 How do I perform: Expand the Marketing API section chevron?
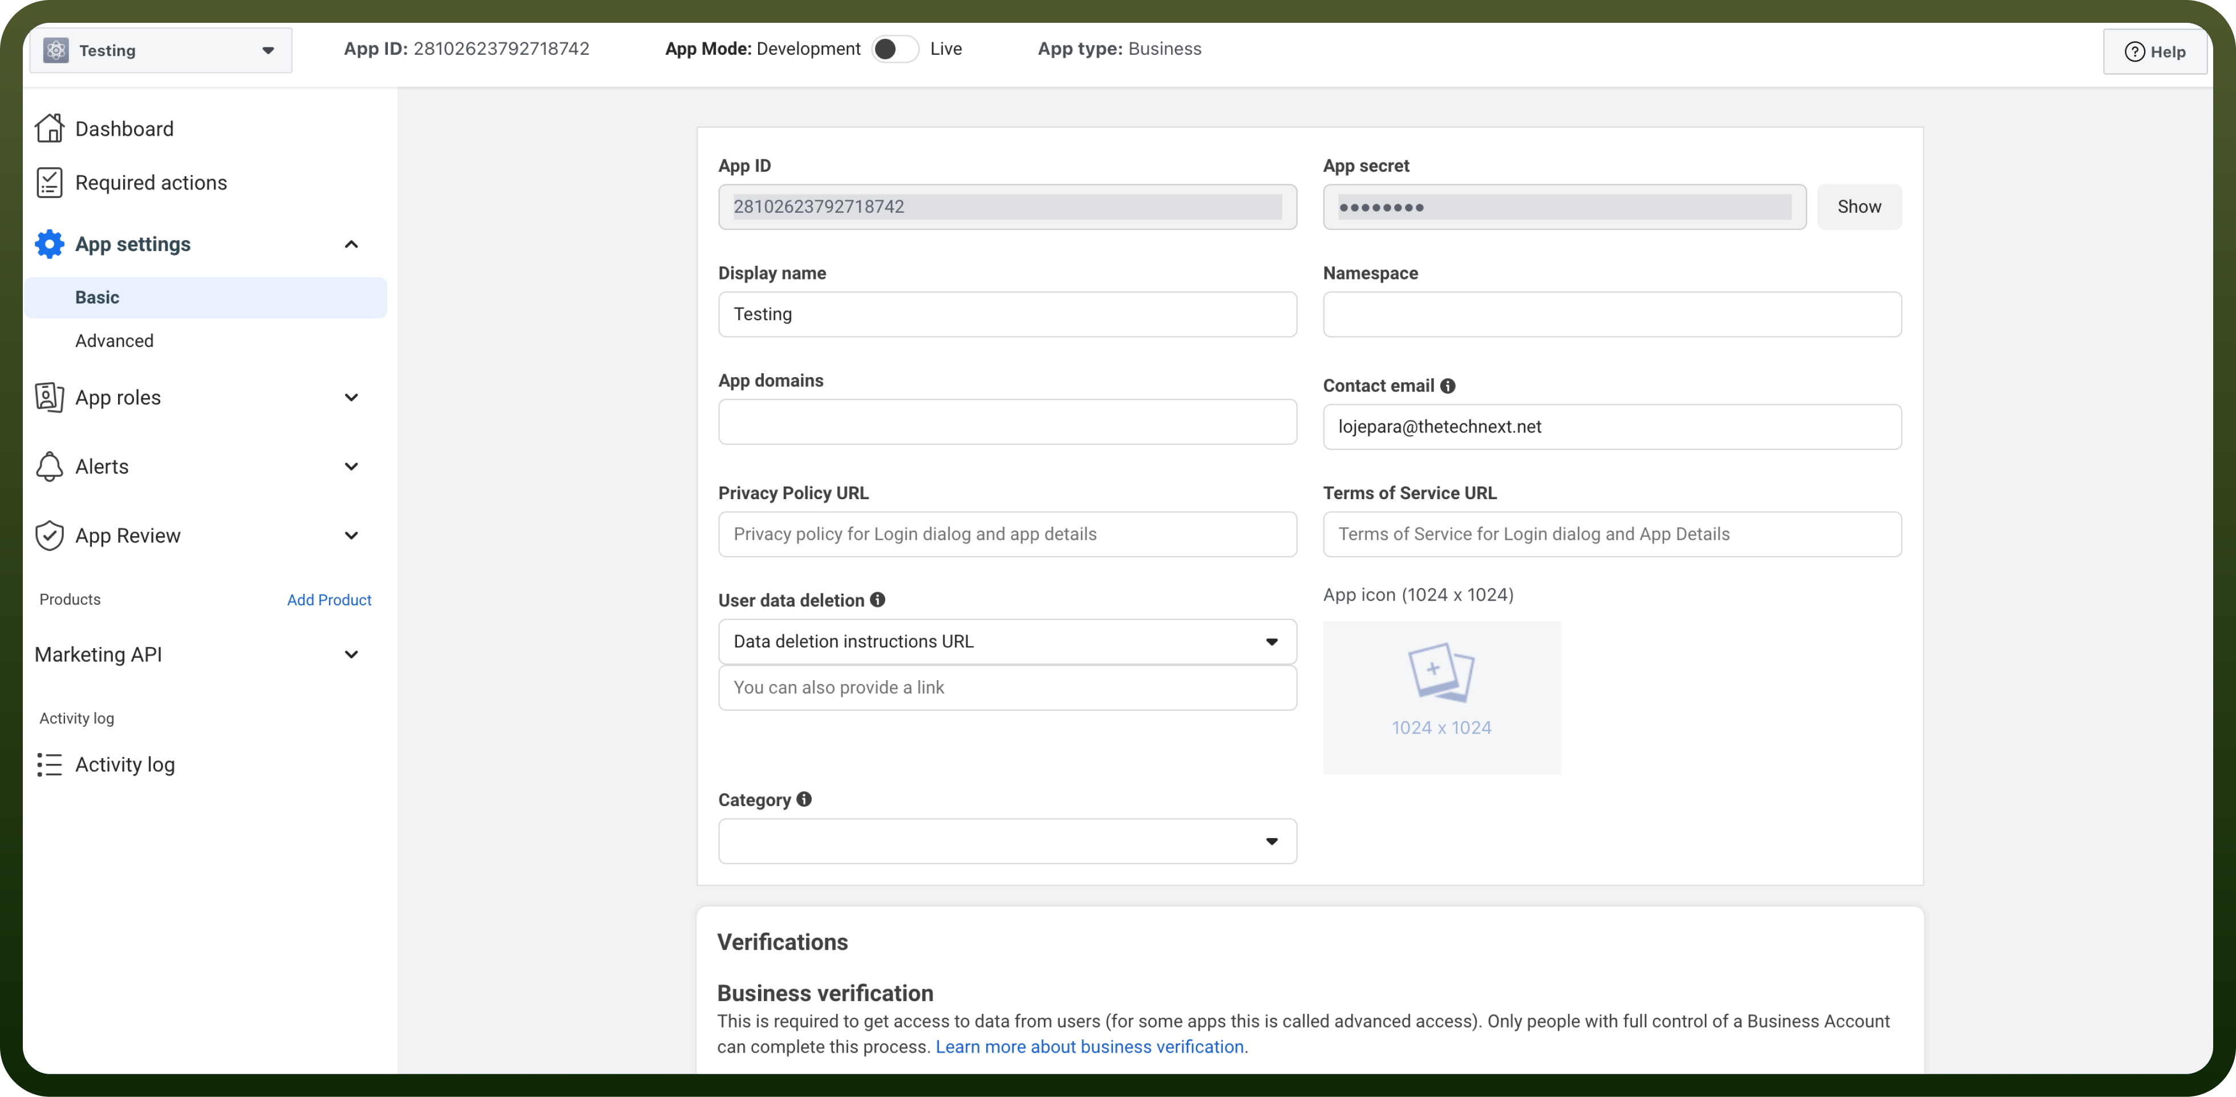(351, 654)
